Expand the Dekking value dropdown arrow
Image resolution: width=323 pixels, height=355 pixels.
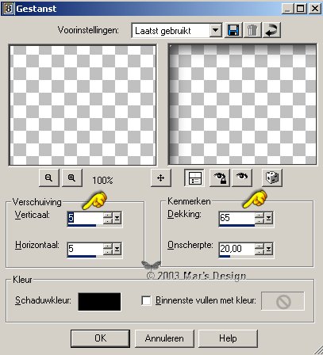tap(268, 218)
